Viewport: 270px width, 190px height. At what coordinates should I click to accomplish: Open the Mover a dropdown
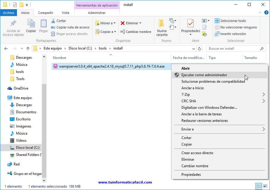[x=105, y=23]
